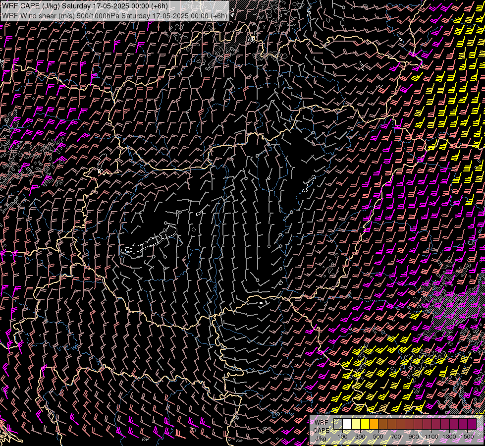Select the '500' legend value
The image size is (485, 446).
pyautogui.click(x=378, y=437)
